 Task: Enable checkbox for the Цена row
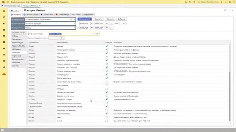click(107, 117)
